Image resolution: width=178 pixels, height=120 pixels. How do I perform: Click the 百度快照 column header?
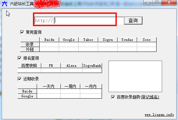[x=29, y=66]
